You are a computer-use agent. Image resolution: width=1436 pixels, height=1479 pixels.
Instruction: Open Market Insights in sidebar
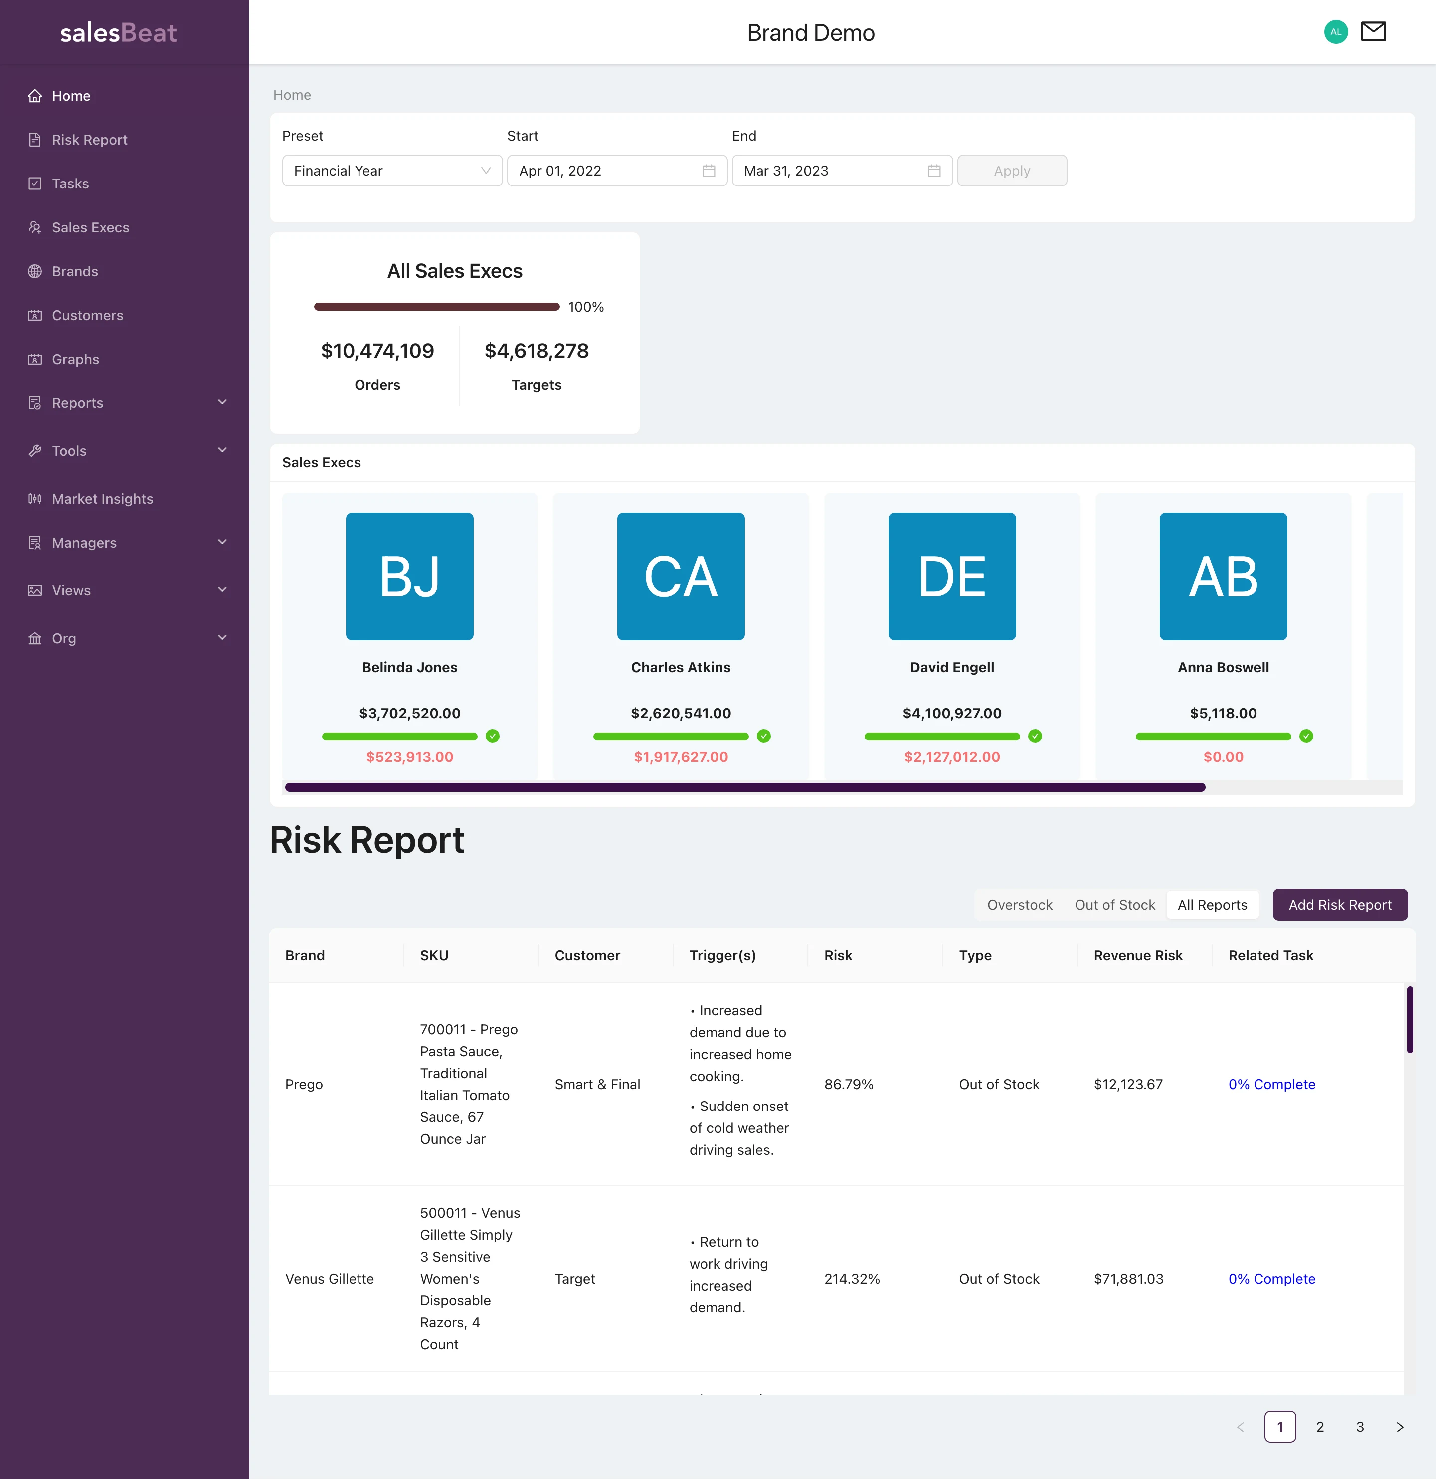point(102,499)
